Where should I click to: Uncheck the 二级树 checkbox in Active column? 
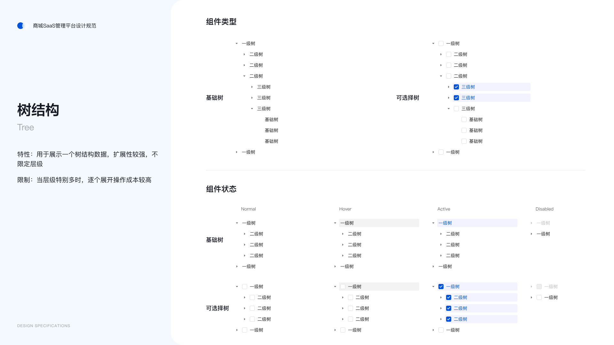tap(449, 297)
